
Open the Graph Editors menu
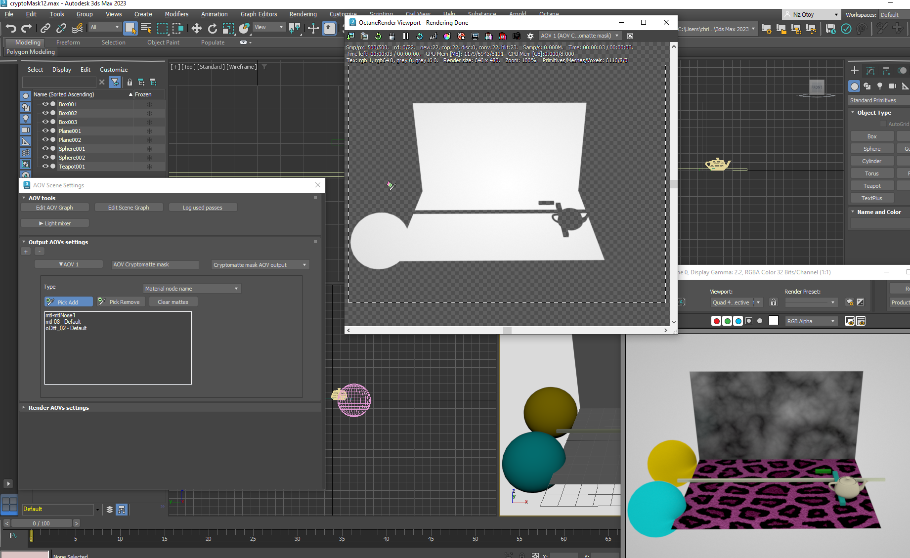tap(259, 14)
